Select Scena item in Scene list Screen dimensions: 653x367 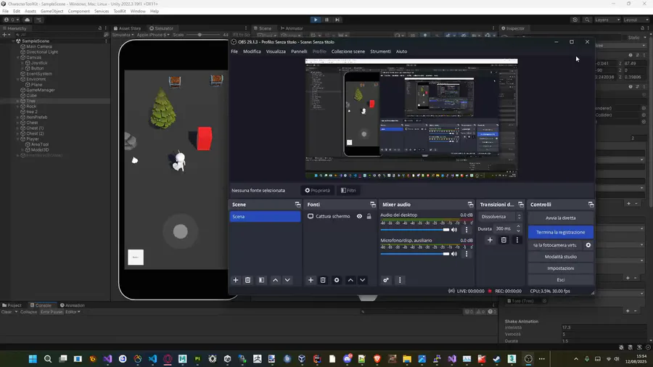(x=265, y=216)
